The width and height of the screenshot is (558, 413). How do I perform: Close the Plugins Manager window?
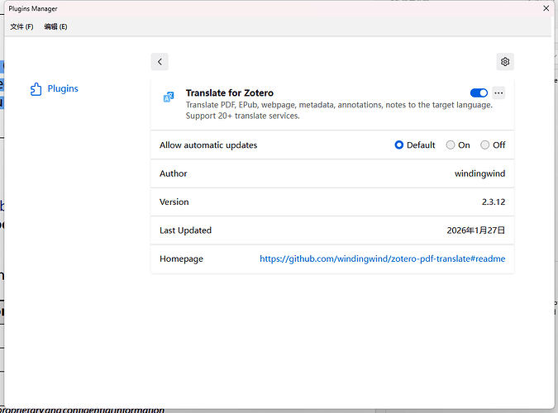(545, 8)
